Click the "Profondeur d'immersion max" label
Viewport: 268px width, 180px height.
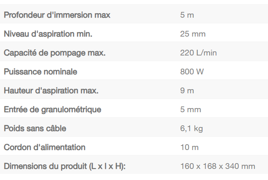[57, 15]
